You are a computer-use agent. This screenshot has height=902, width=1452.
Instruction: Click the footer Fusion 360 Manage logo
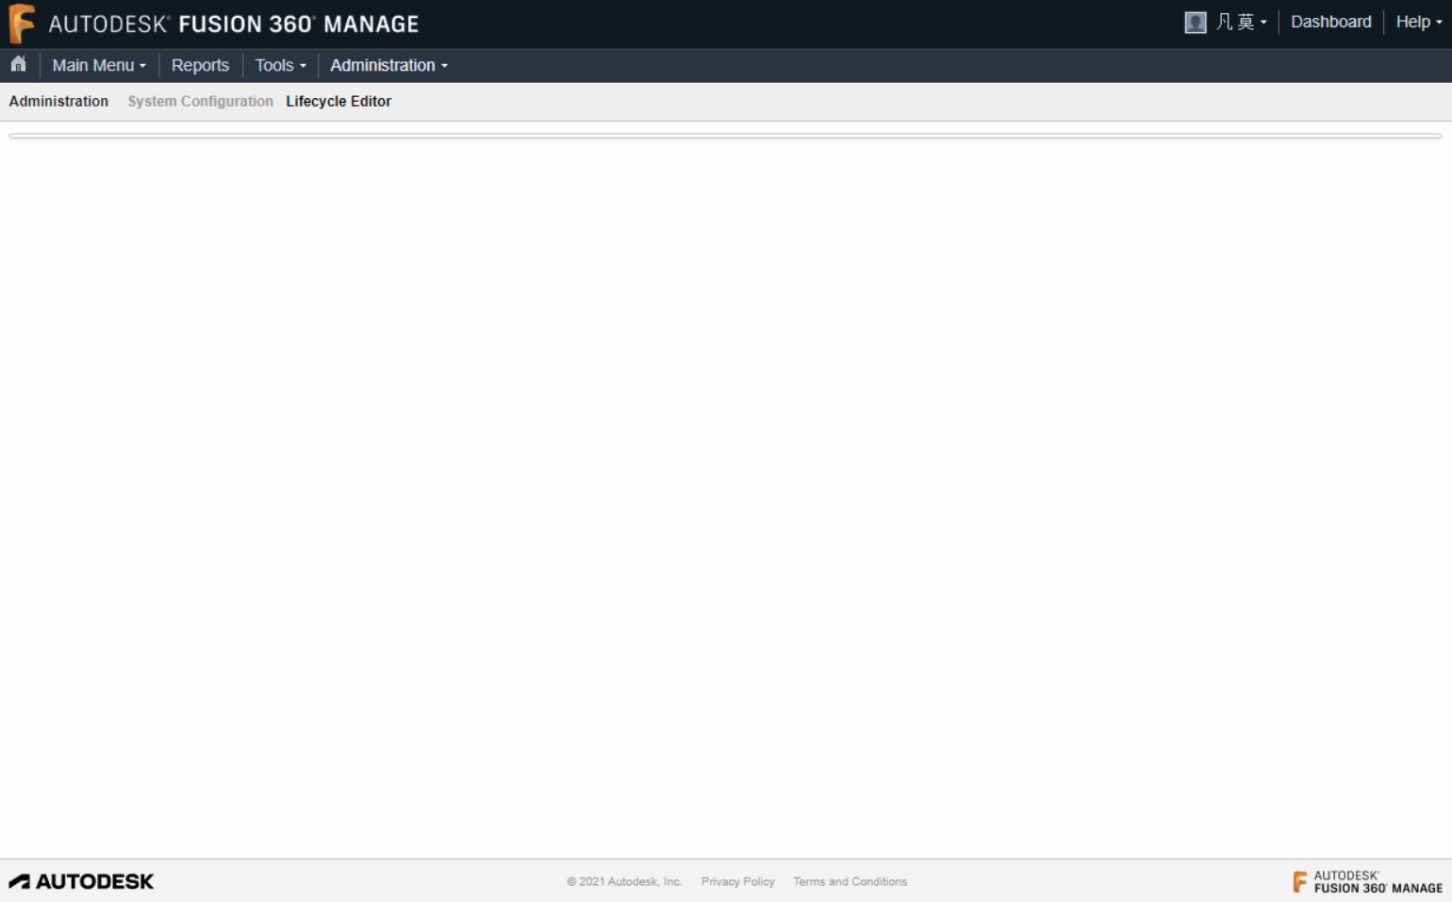[1367, 881]
